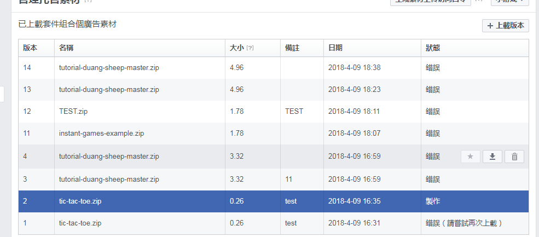The width and height of the screenshot is (539, 237).
Task: Click the highlighted version 2 tic-tac-toe.zip row
Action: (x=80, y=201)
